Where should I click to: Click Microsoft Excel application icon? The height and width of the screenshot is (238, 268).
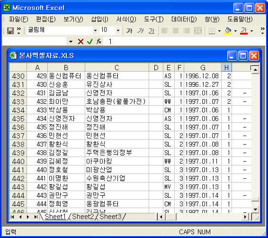pos(7,8)
